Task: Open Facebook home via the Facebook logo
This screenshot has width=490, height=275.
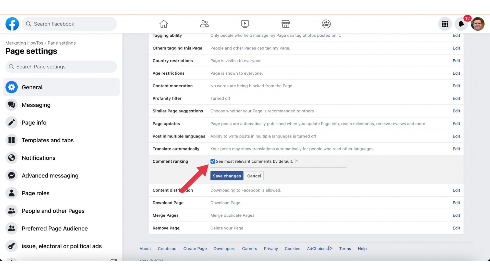Action: click(x=12, y=24)
